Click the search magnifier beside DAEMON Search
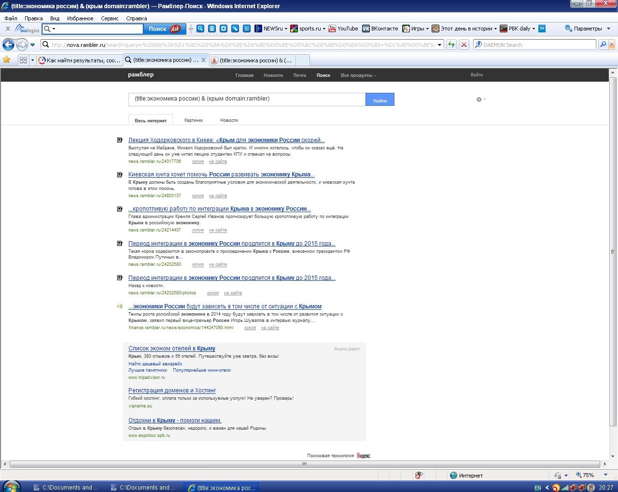The height and width of the screenshot is (492, 618). tap(603, 45)
